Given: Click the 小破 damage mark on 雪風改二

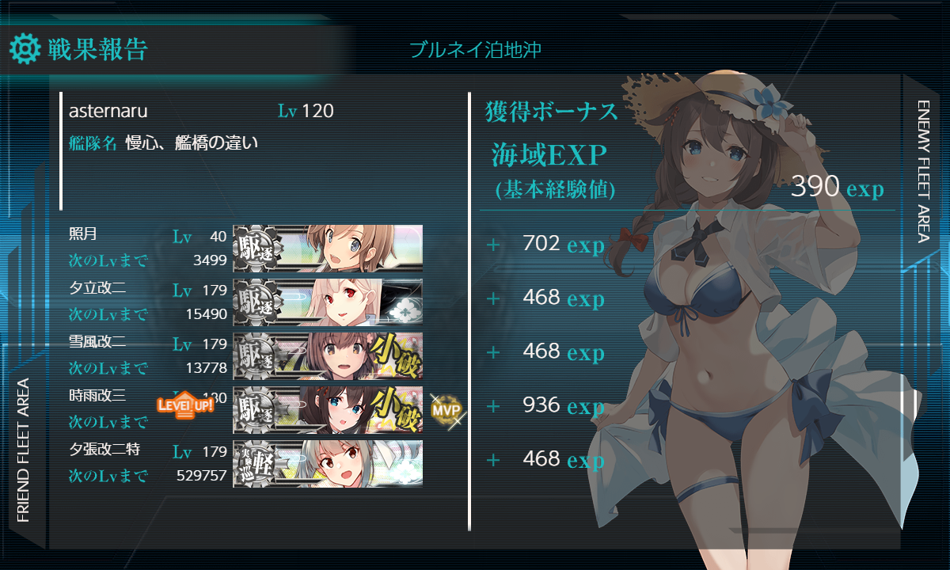Looking at the screenshot, I should pyautogui.click(x=397, y=355).
